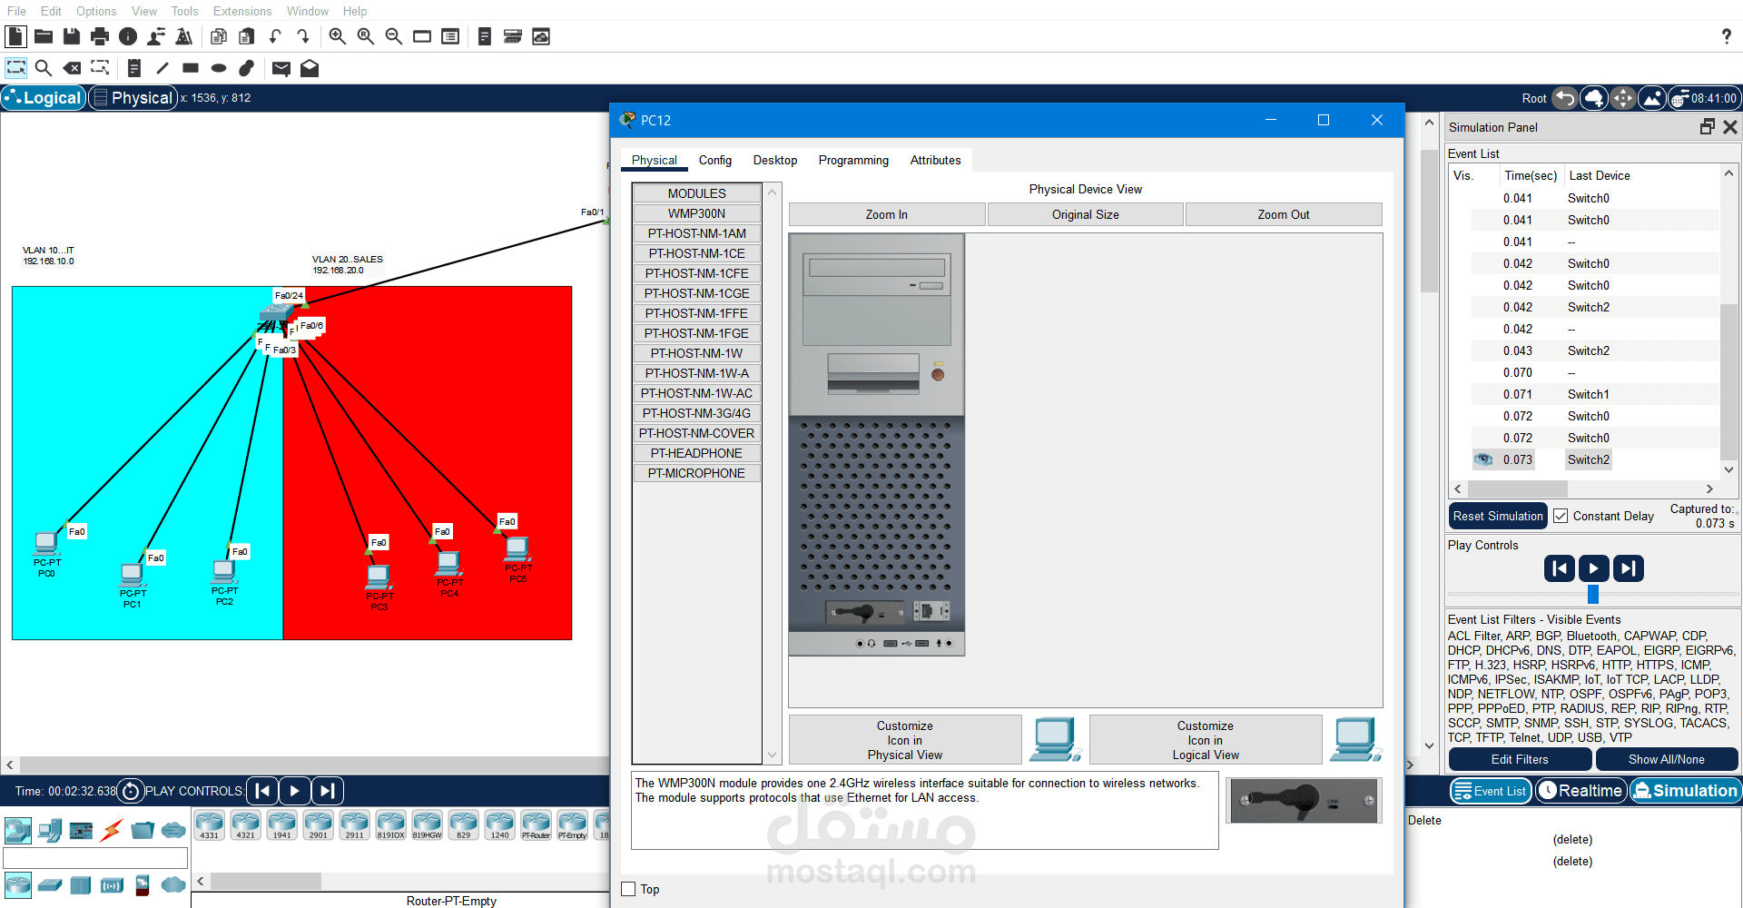
Task: Pick the 2911 router from device list
Action: click(355, 824)
